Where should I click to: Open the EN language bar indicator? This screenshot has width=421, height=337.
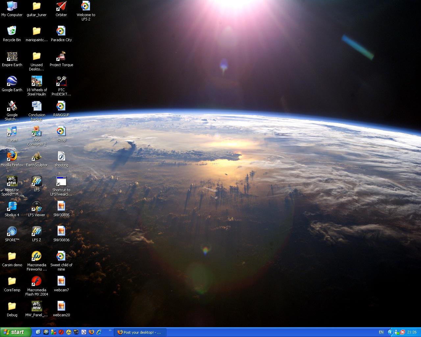(381, 332)
